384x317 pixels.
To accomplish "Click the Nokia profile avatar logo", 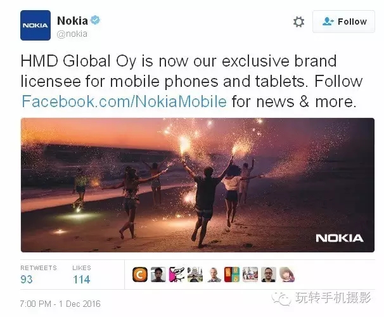I will pos(35,25).
